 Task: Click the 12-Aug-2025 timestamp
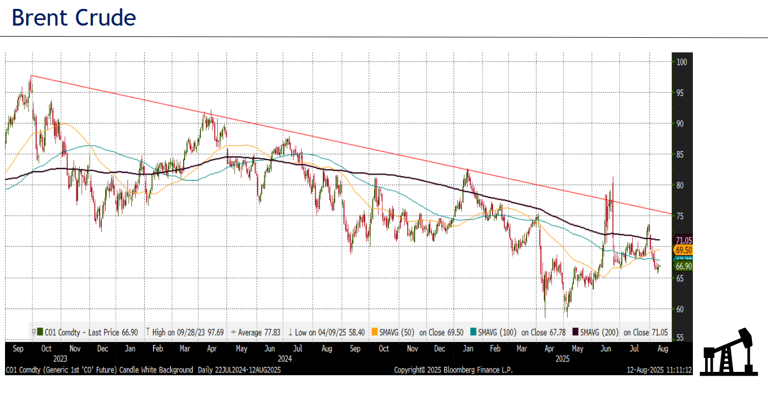click(659, 370)
